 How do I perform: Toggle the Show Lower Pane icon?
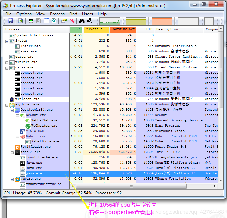(x=46, y=21)
